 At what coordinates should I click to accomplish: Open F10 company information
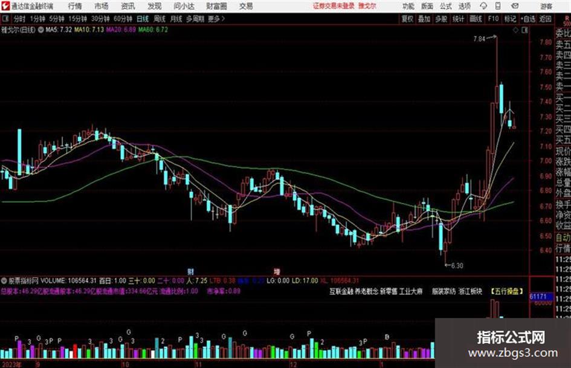[x=493, y=19]
